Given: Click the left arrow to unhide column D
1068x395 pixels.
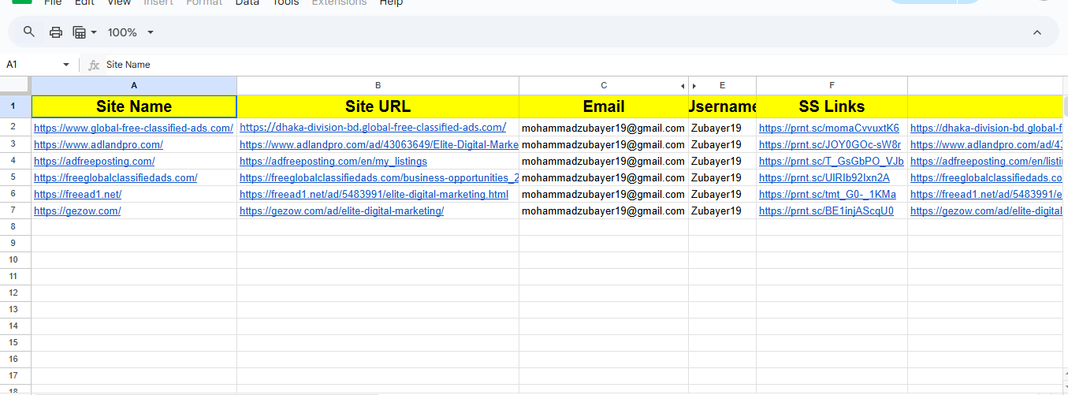Looking at the screenshot, I should coord(682,85).
